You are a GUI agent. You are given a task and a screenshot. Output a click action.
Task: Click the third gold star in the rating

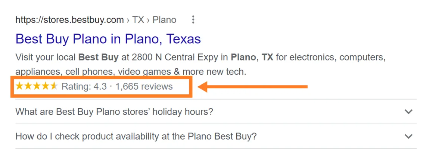tap(37, 87)
